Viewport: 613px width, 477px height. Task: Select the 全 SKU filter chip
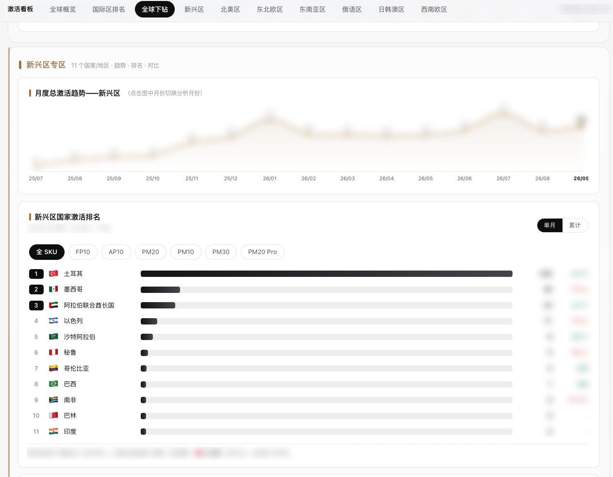[47, 252]
